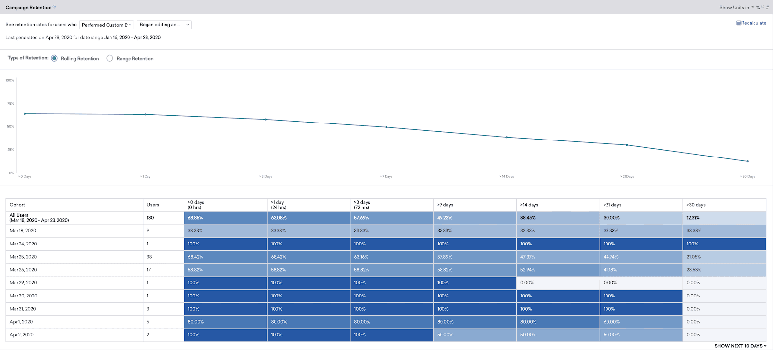Show units in percent (%)
The width and height of the screenshot is (773, 350).
(x=753, y=7)
